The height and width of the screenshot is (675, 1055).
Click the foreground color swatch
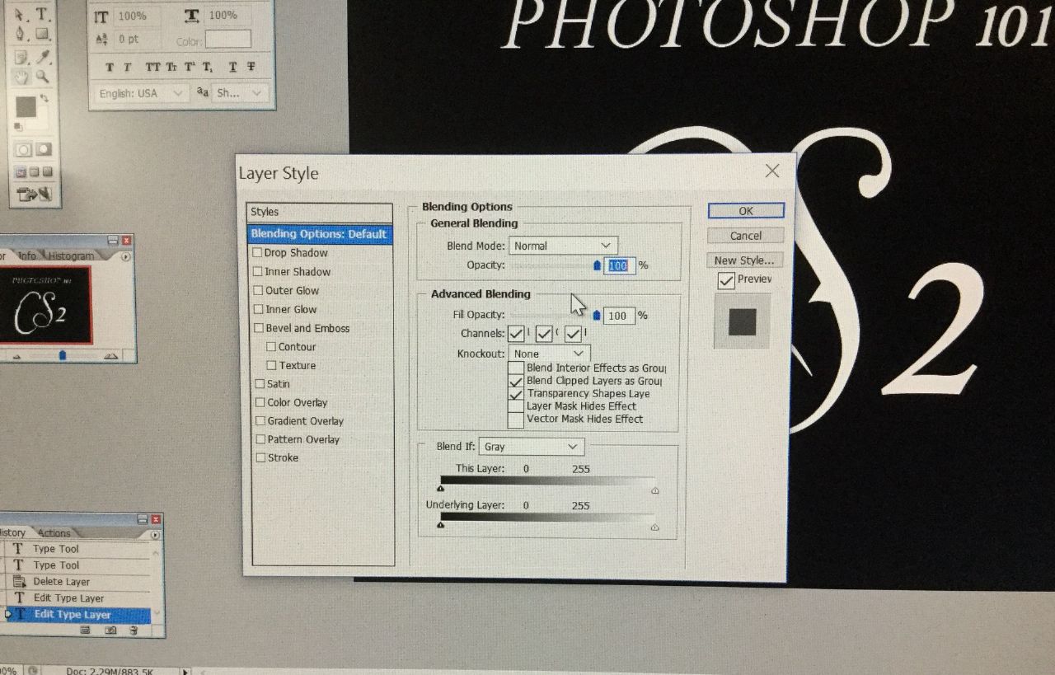click(26, 106)
